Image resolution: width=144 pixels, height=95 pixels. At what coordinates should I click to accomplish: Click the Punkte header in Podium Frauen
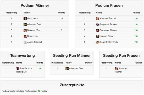point(136,13)
